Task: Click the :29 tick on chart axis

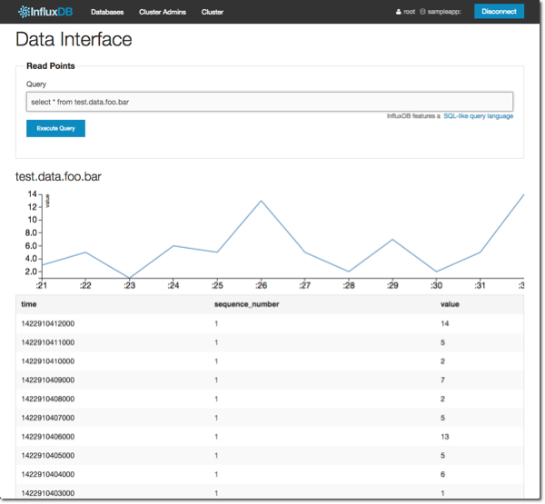Action: [x=392, y=285]
